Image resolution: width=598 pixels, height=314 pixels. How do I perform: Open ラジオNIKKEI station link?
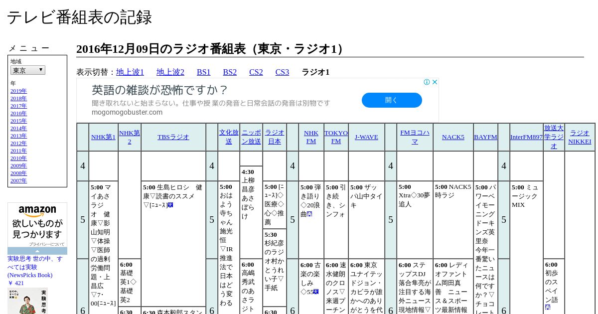(x=580, y=137)
